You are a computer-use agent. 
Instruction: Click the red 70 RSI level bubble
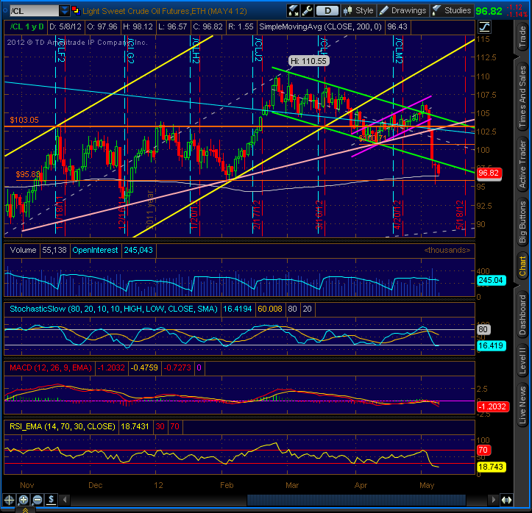point(483,450)
